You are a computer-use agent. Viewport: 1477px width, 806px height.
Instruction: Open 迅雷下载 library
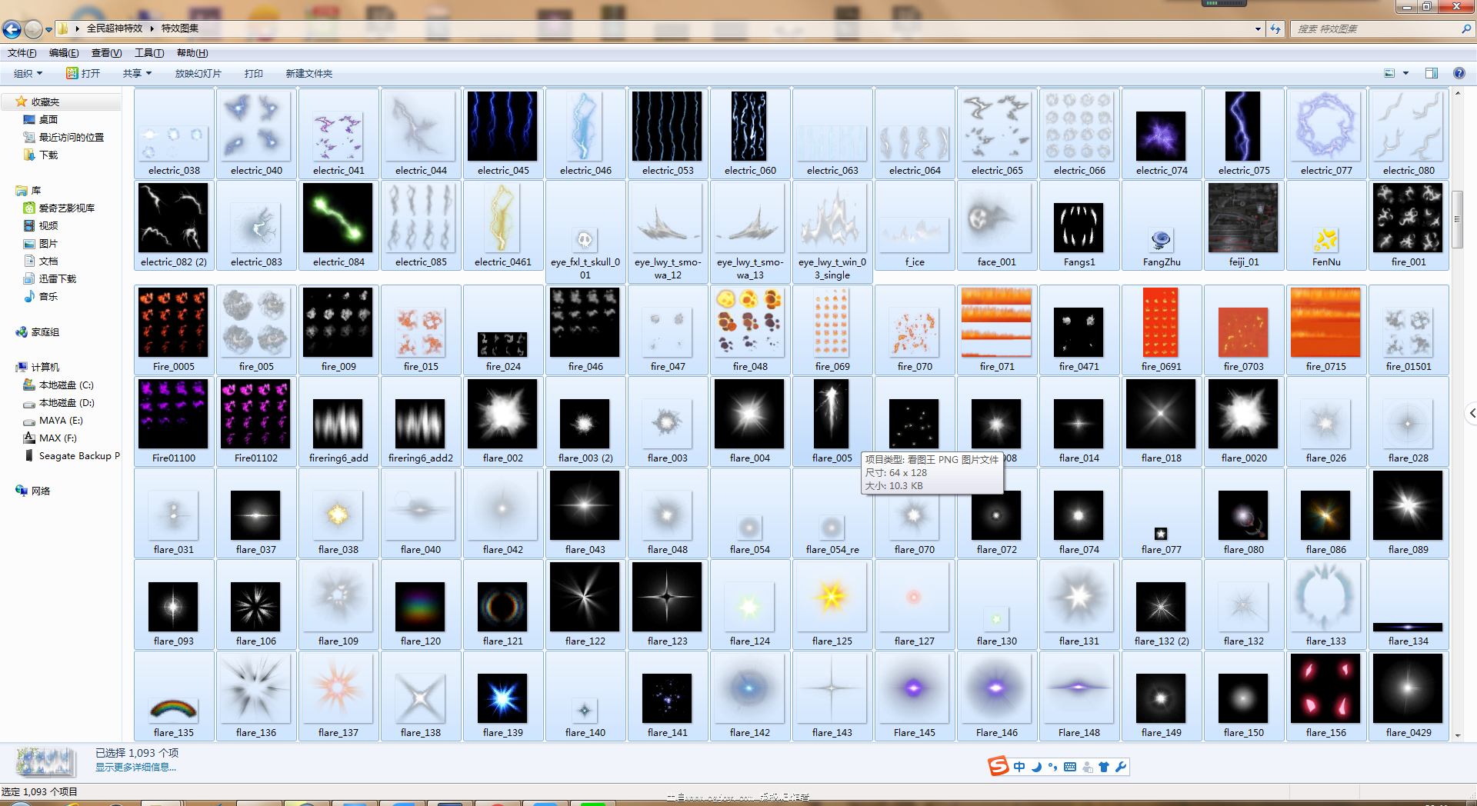57,279
